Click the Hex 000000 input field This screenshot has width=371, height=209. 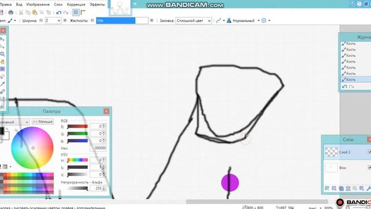[x=98, y=148]
